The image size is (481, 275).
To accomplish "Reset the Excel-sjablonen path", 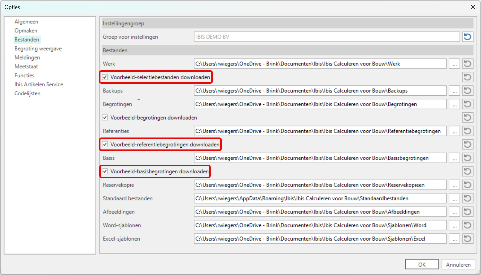I will click(x=468, y=239).
